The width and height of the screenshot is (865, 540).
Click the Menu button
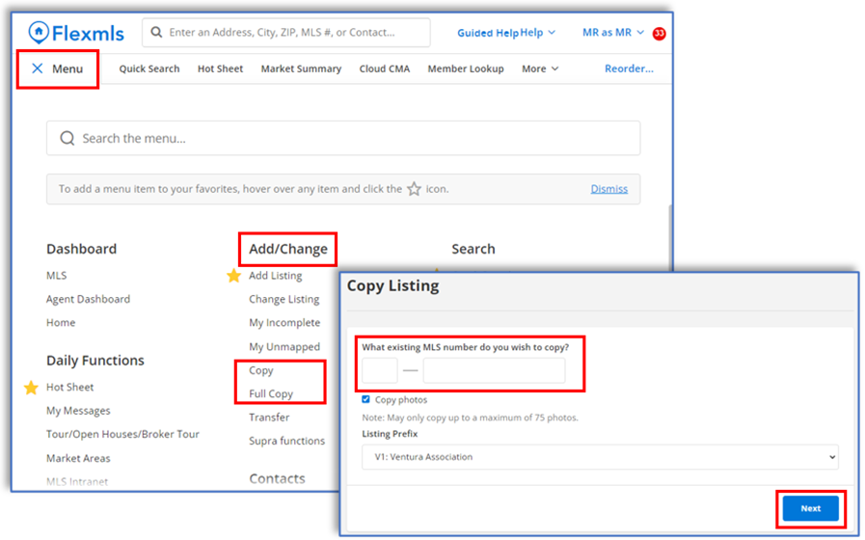tap(58, 69)
